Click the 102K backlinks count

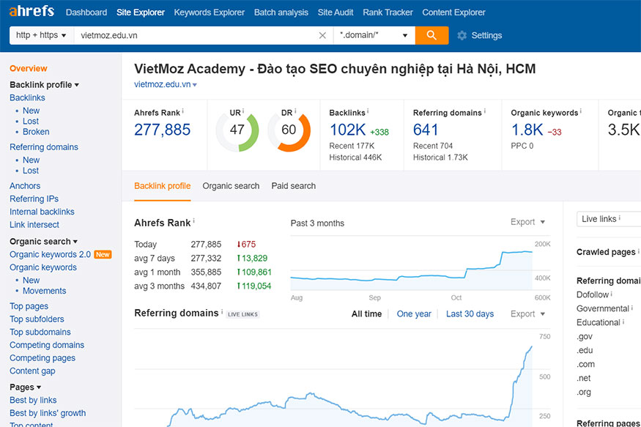(x=347, y=130)
